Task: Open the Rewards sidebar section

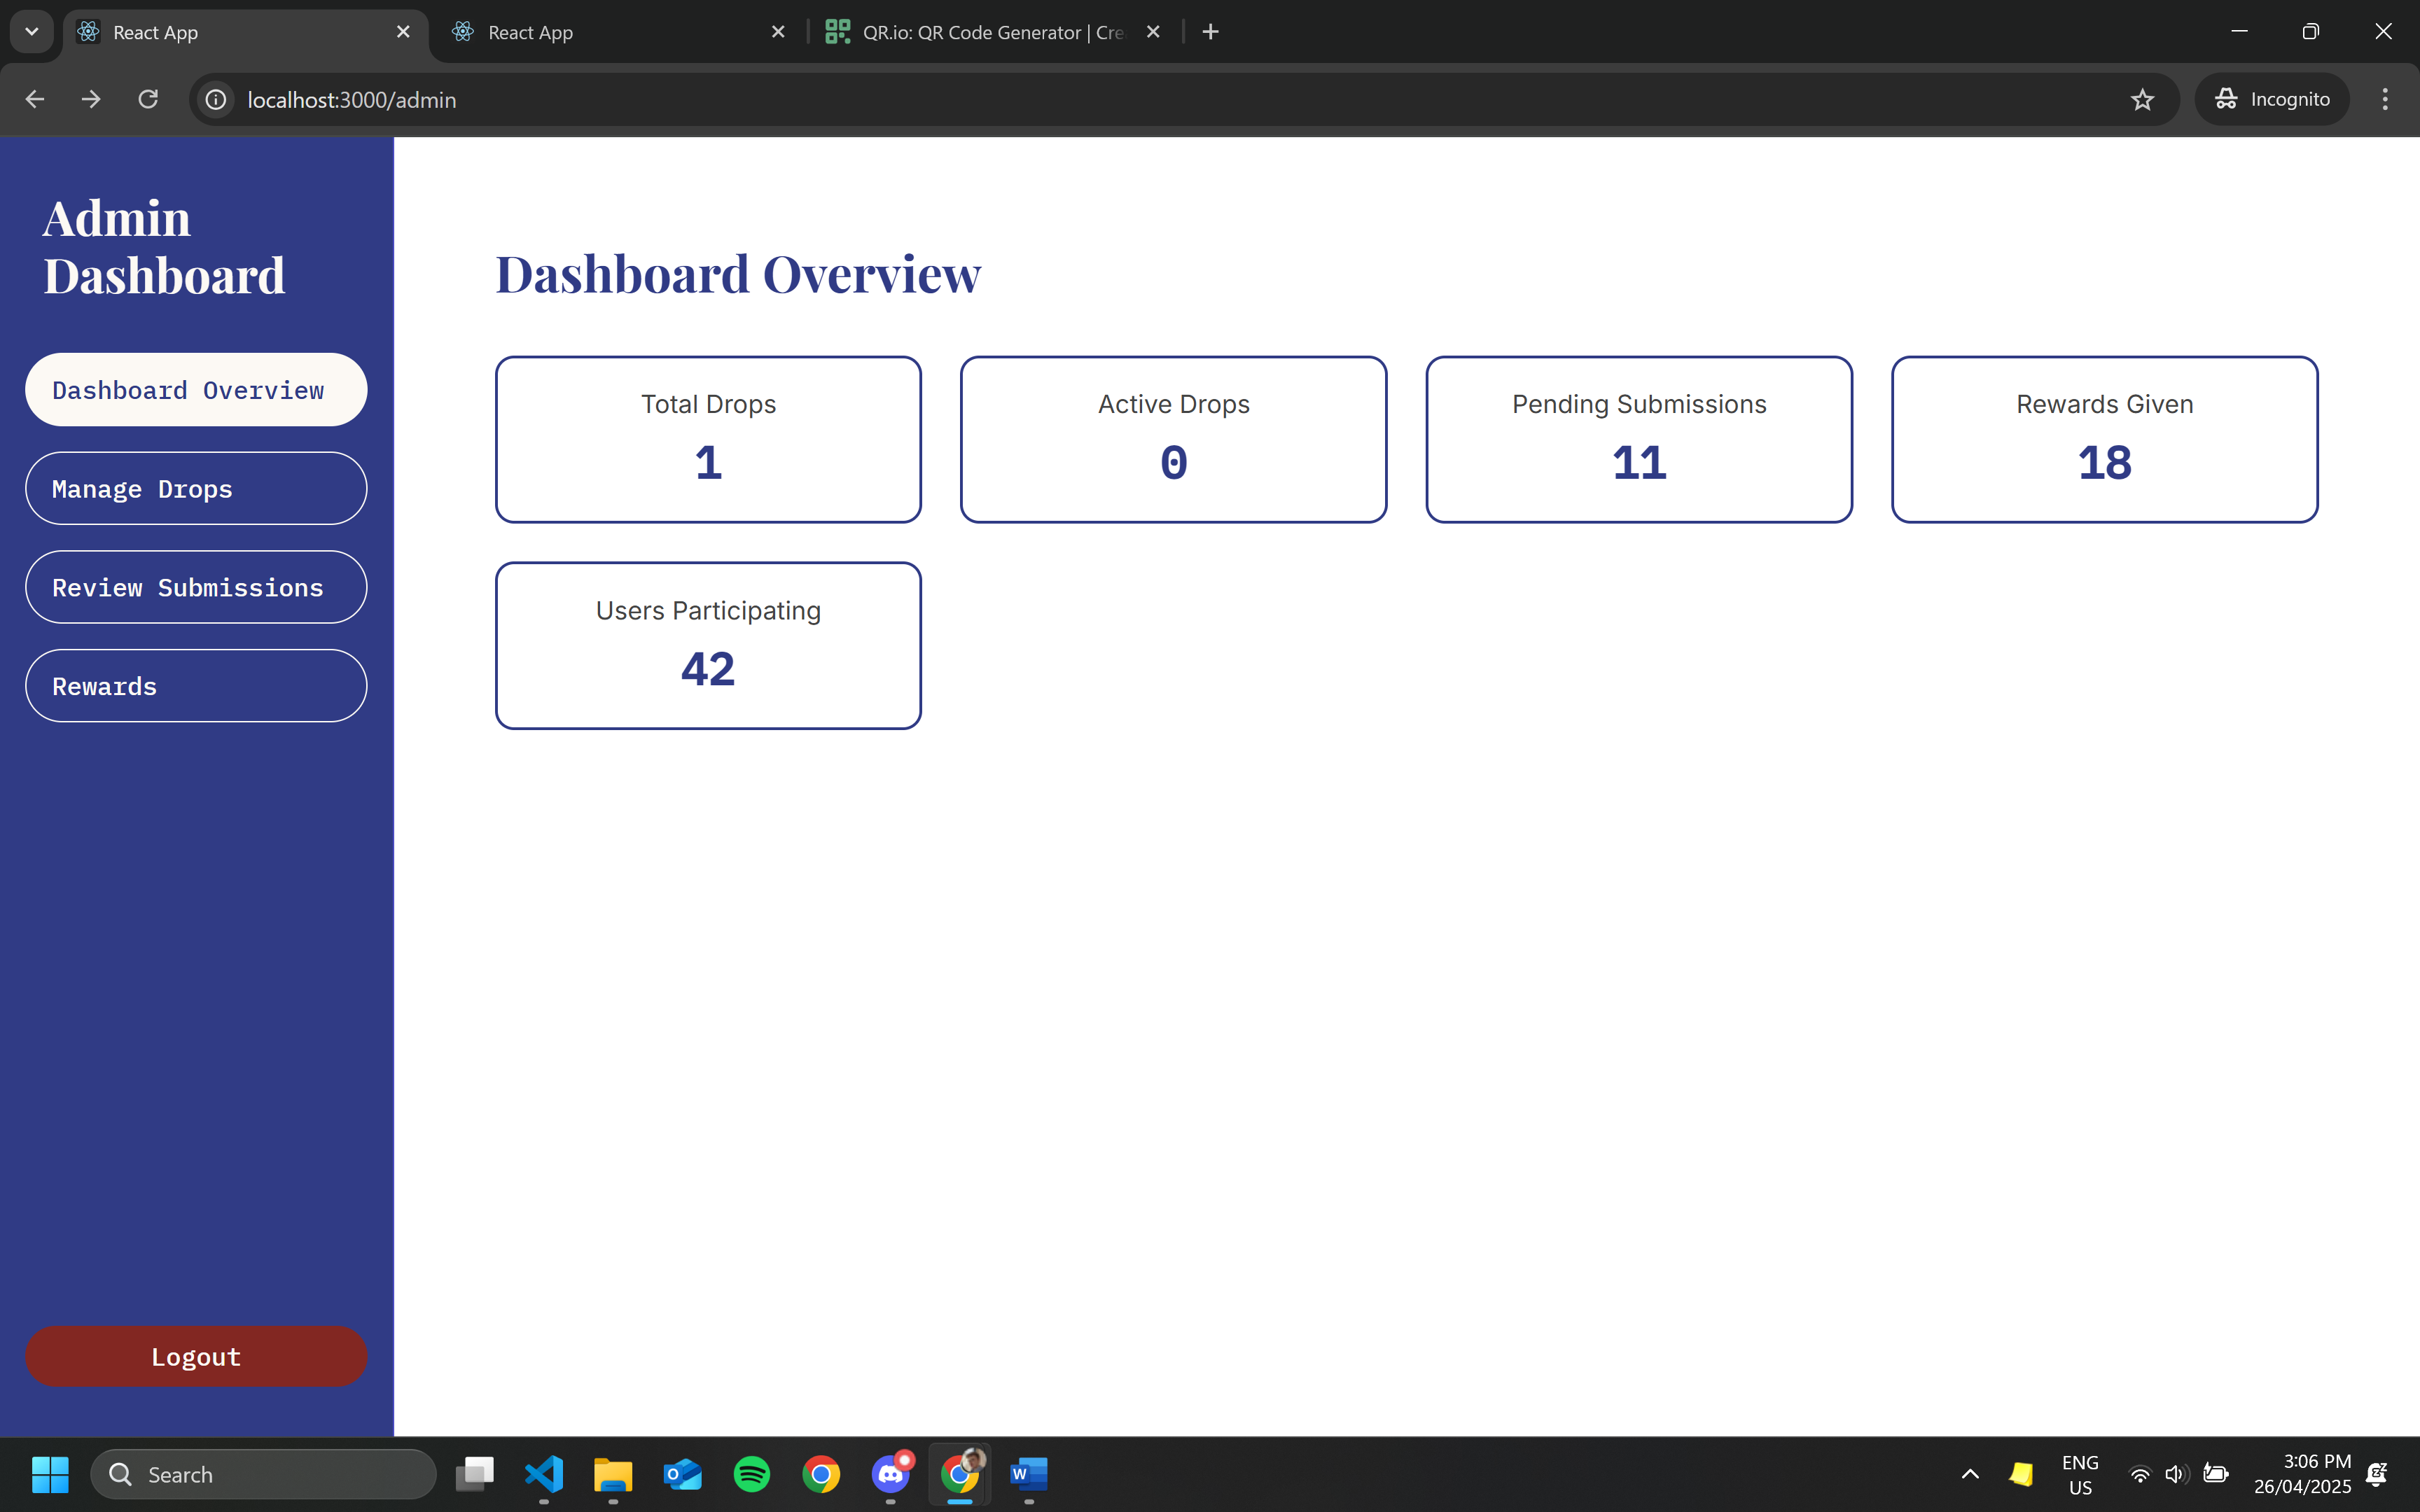Action: 196,686
